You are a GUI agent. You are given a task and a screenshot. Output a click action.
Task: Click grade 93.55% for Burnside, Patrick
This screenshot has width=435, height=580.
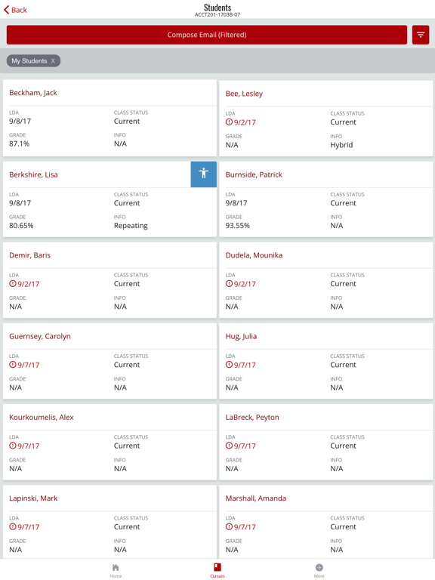tap(237, 225)
